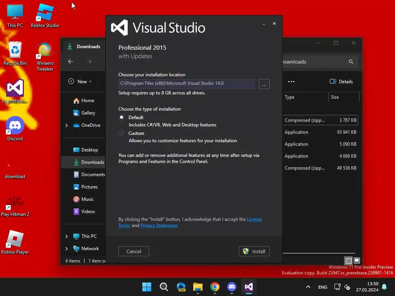The width and height of the screenshot is (395, 296).
Task: Open the Privacy Statement link
Action: (x=159, y=225)
